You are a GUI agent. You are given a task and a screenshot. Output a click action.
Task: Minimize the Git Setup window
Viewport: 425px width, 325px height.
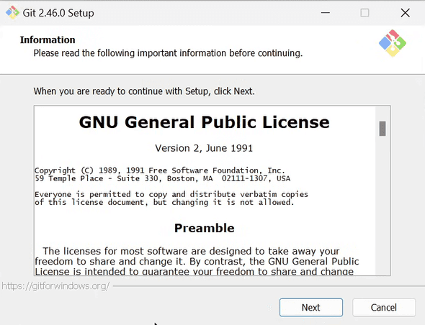click(x=326, y=13)
